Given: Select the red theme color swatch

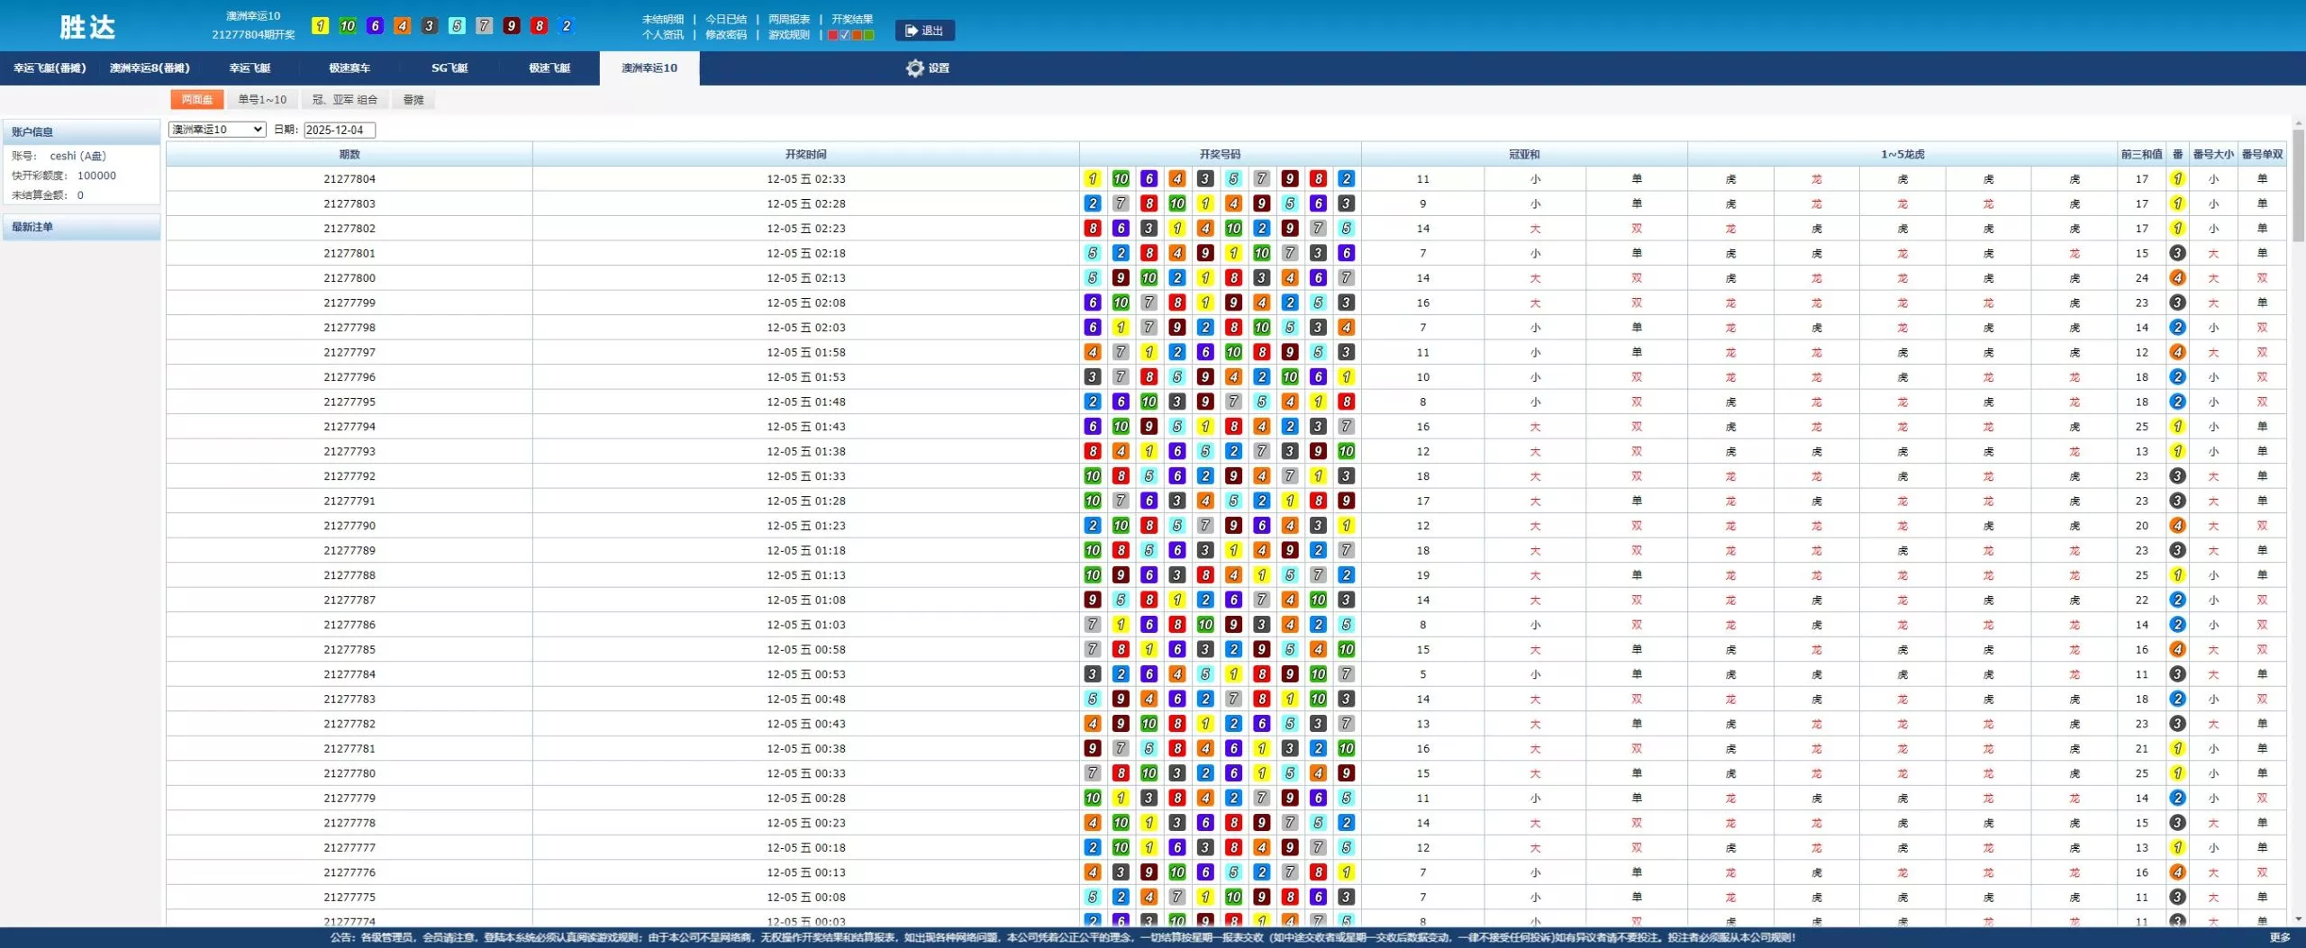Looking at the screenshot, I should tap(833, 35).
